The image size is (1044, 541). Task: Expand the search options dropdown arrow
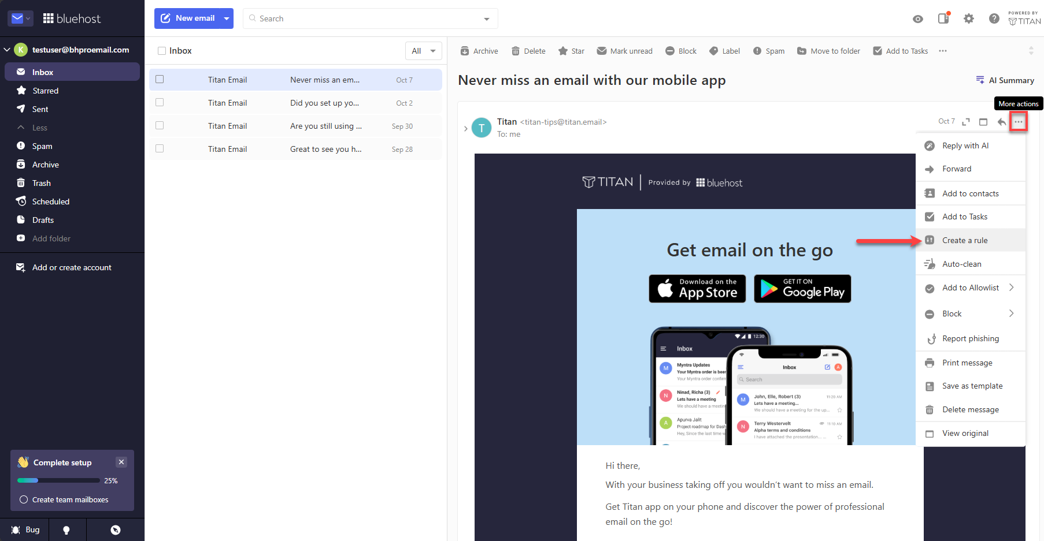tap(487, 19)
